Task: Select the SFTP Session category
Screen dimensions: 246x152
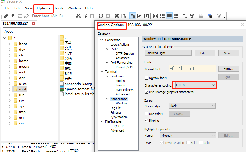Action: coord(125,53)
